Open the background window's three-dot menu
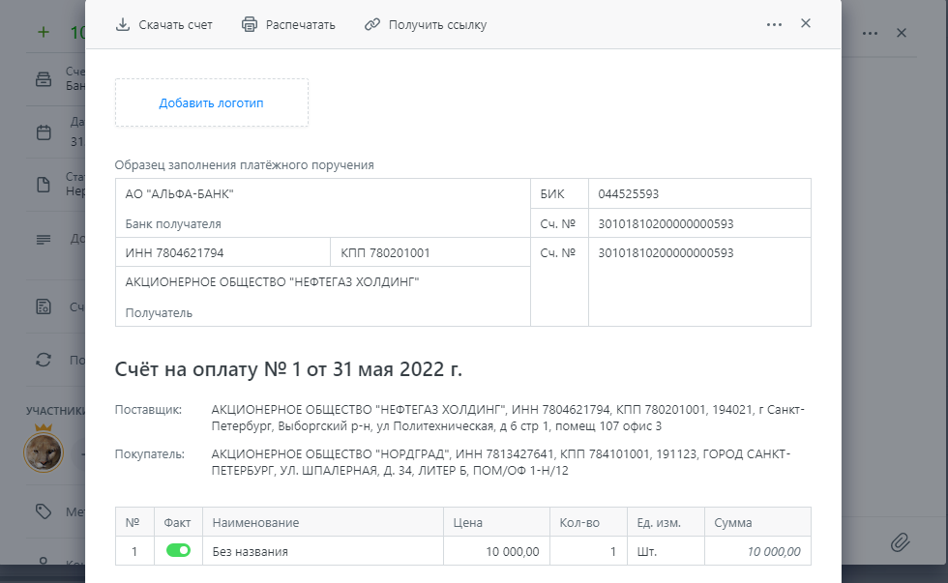Screen dimensions: 948x583 (870, 33)
